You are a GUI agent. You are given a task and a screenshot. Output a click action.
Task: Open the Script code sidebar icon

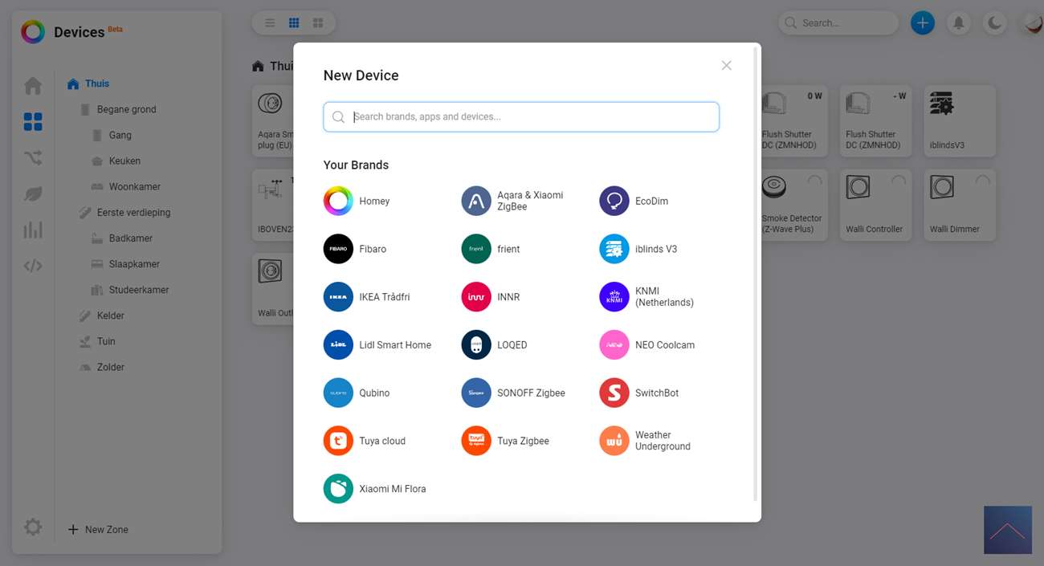pos(33,266)
